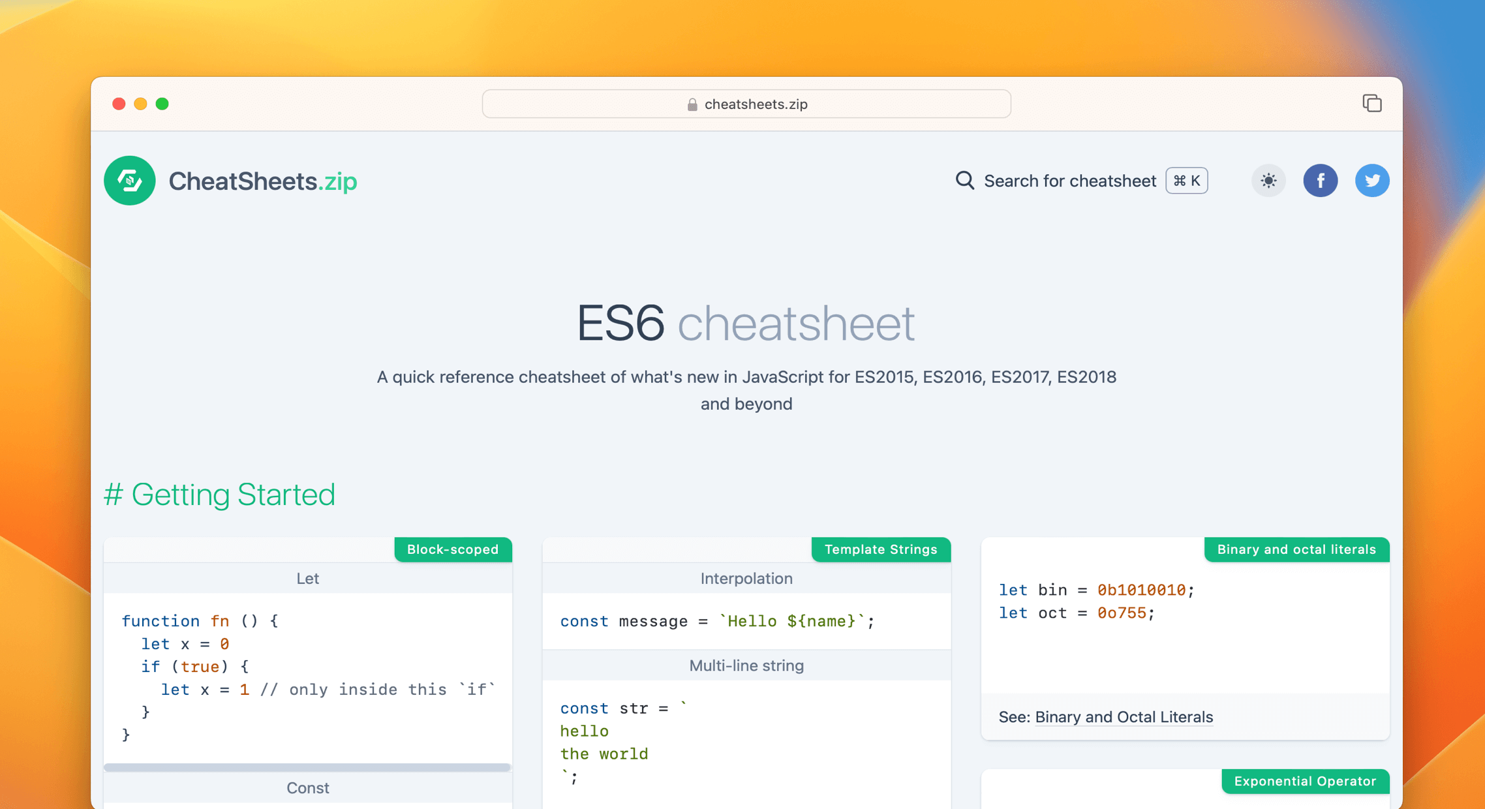Open the 'Exponential Operator' badge
1485x809 pixels.
point(1305,781)
